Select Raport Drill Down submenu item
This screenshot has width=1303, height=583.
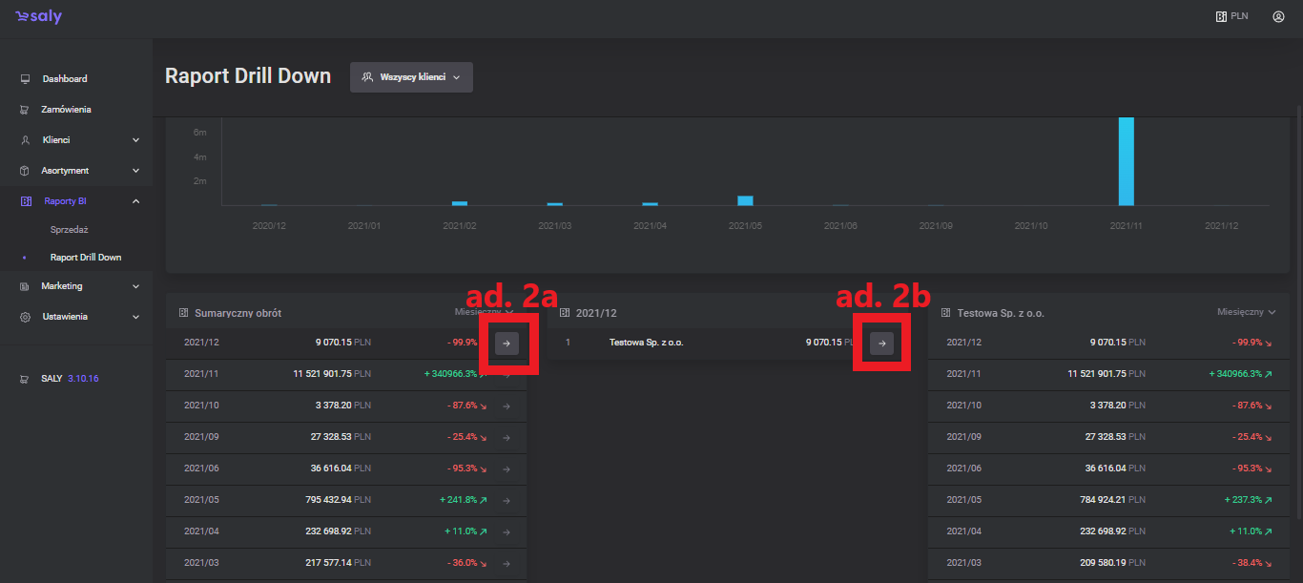[x=86, y=258]
